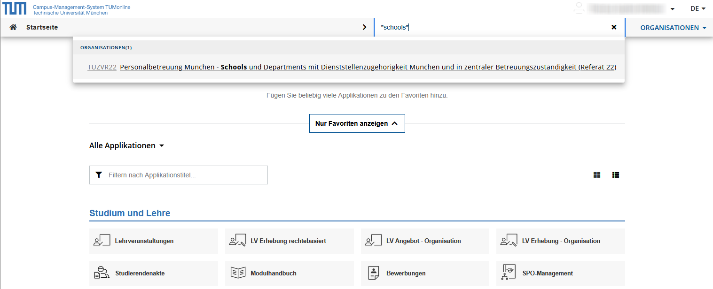Open LV Angebot - Organisation tile
The image size is (713, 289).
425,241
